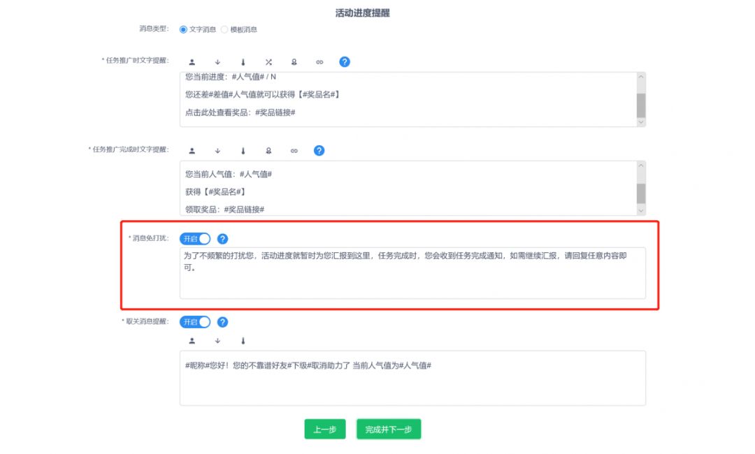Disable the 取关消息提醒 switch
The image size is (755, 454).
[x=195, y=322]
